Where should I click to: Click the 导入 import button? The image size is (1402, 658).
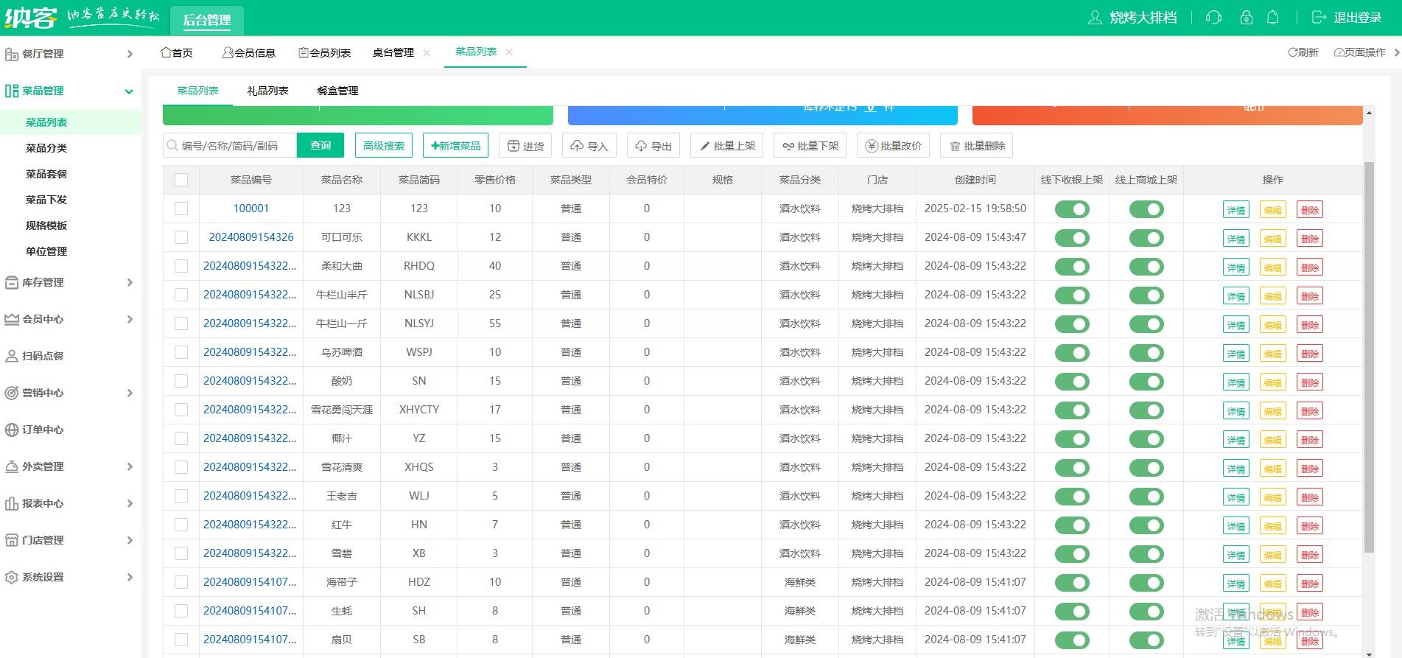(589, 146)
